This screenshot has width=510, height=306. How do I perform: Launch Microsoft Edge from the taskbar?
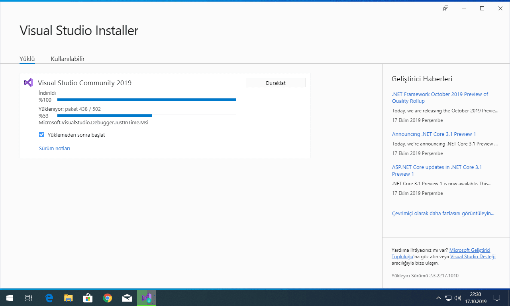(x=49, y=298)
